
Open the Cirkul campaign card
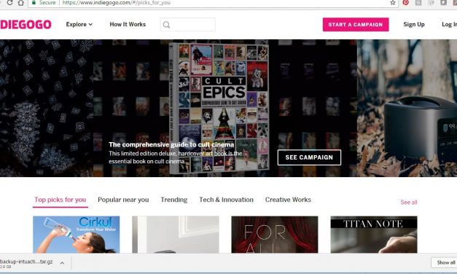point(76,235)
